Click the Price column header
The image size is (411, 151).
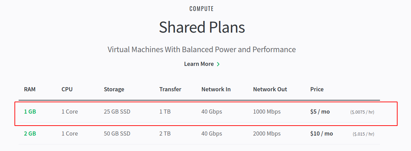pos(317,89)
